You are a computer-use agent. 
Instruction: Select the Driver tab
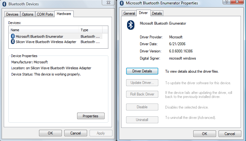click(x=143, y=13)
